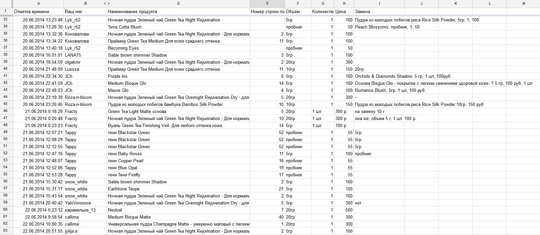Click the nickname cell 'olgakmr'

[85, 62]
